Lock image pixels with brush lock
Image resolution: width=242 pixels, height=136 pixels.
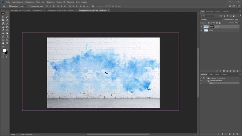[211, 23]
